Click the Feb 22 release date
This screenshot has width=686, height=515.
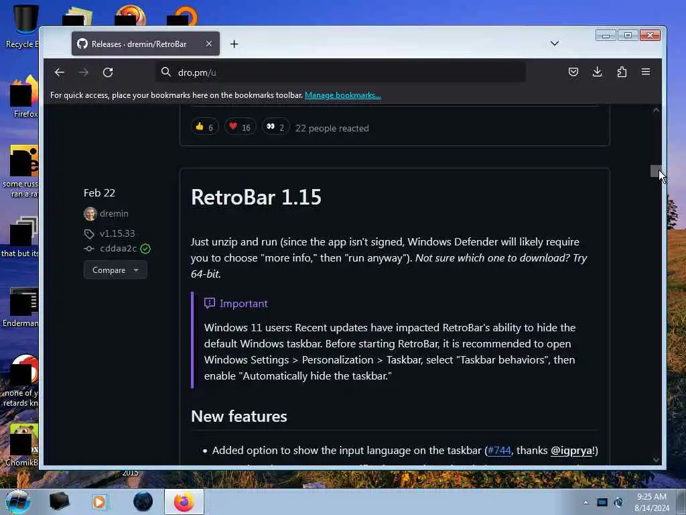point(99,192)
